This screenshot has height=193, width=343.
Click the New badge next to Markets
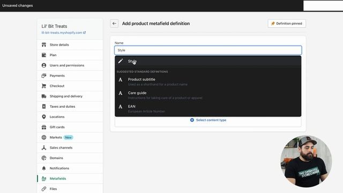coord(68,137)
